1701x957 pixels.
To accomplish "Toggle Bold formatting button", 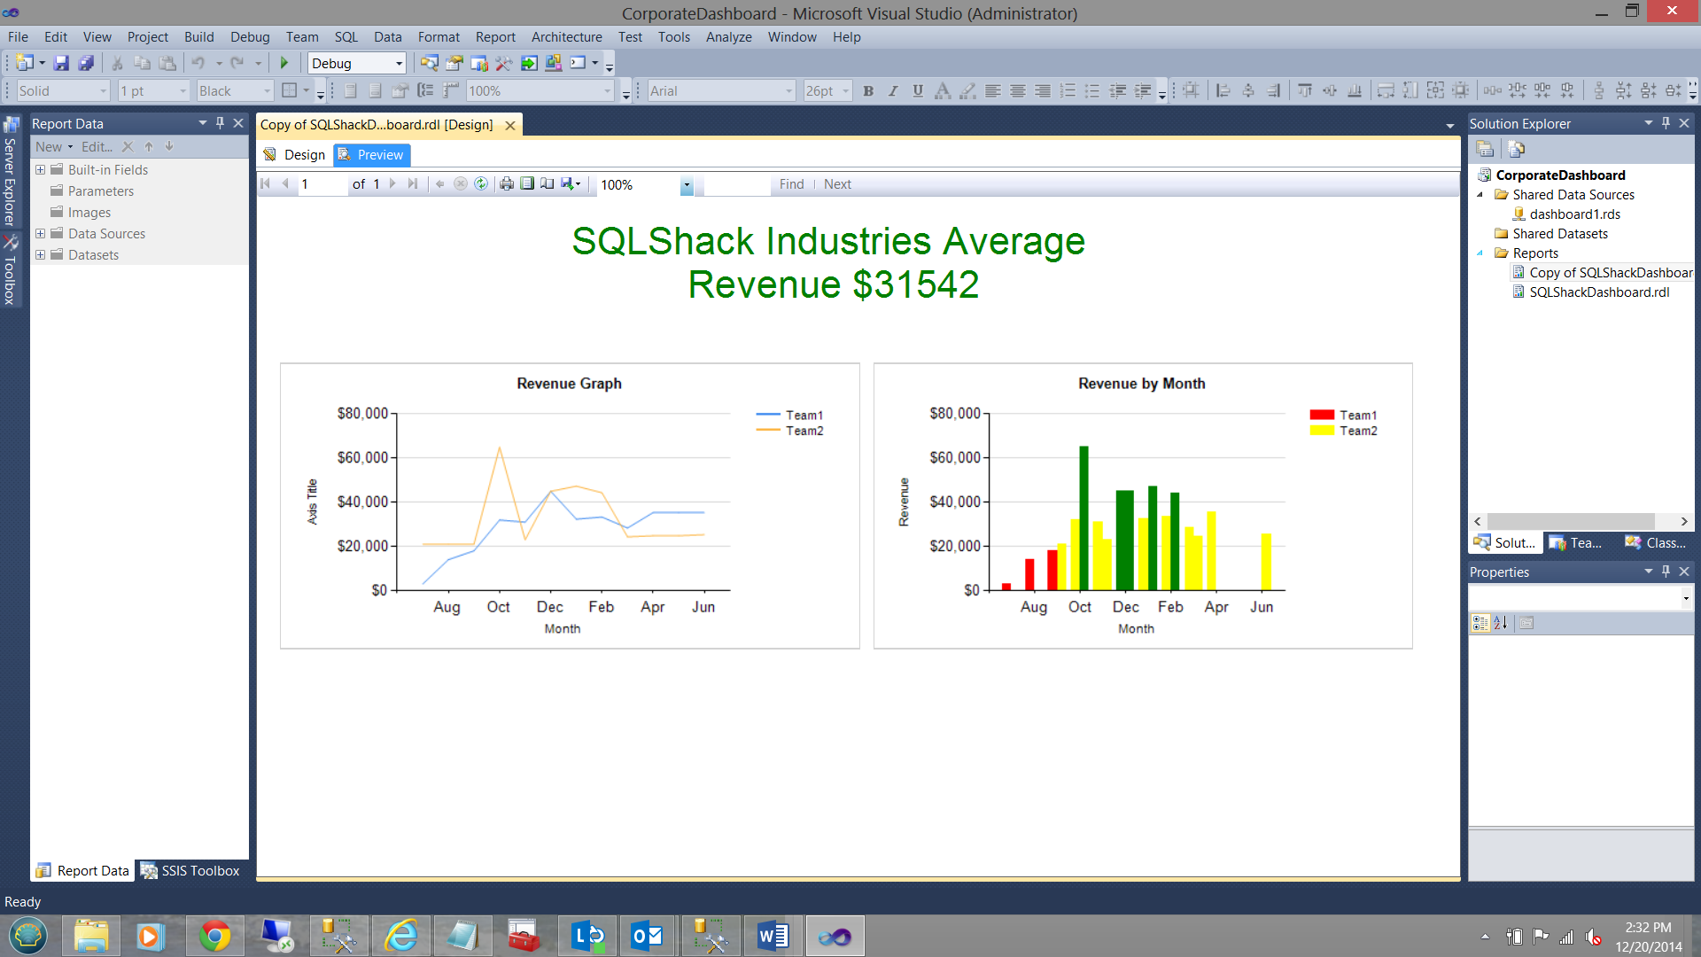I will coord(868,90).
